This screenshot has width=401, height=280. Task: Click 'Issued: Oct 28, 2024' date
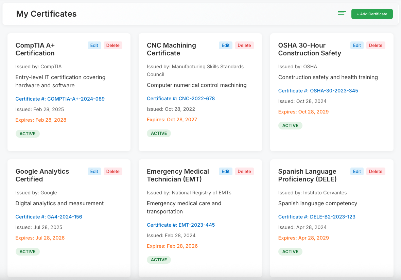pyautogui.click(x=302, y=101)
